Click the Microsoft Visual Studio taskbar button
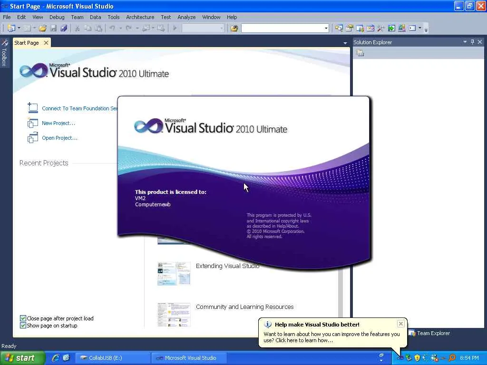The height and width of the screenshot is (365, 487). coord(188,358)
